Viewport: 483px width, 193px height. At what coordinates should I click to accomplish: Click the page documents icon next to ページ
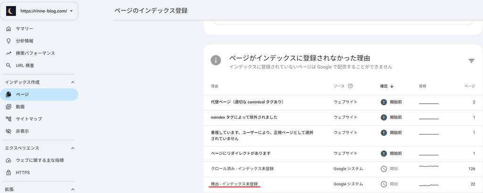click(8, 94)
